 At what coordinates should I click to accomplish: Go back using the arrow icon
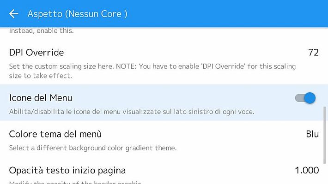[14, 14]
